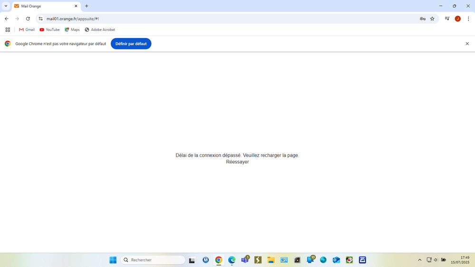Screen dimensions: 475x267
Task: Open the Windows Start menu
Action: click(x=113, y=260)
